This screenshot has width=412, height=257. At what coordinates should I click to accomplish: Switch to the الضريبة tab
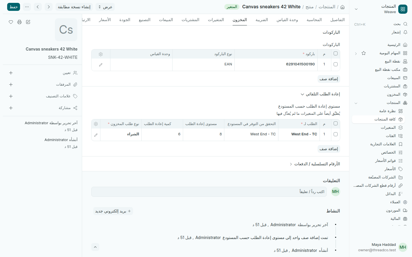coord(262,20)
